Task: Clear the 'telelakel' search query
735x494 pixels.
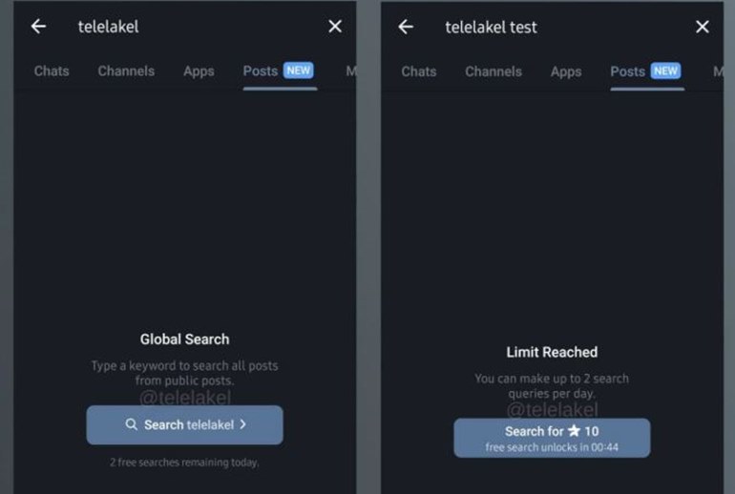Action: (335, 26)
